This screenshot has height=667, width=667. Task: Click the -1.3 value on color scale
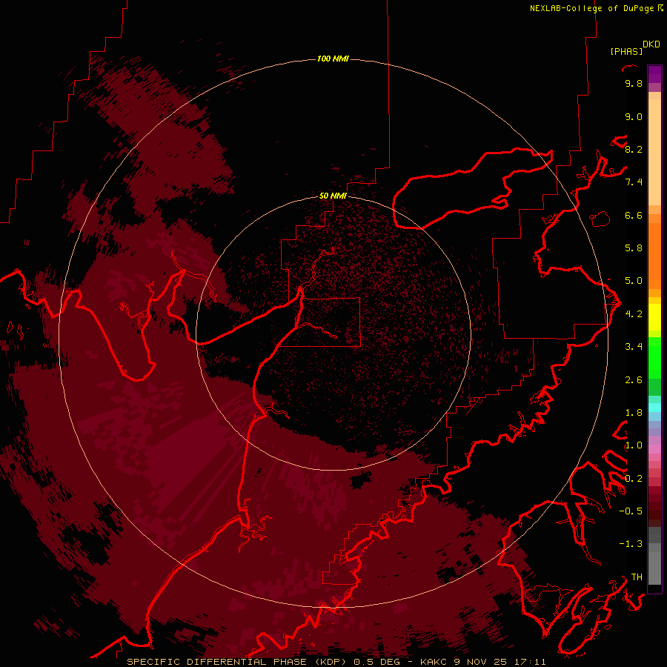[x=631, y=544]
